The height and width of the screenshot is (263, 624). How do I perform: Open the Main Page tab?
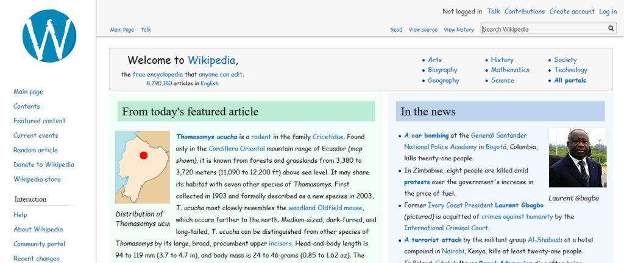coord(122,30)
